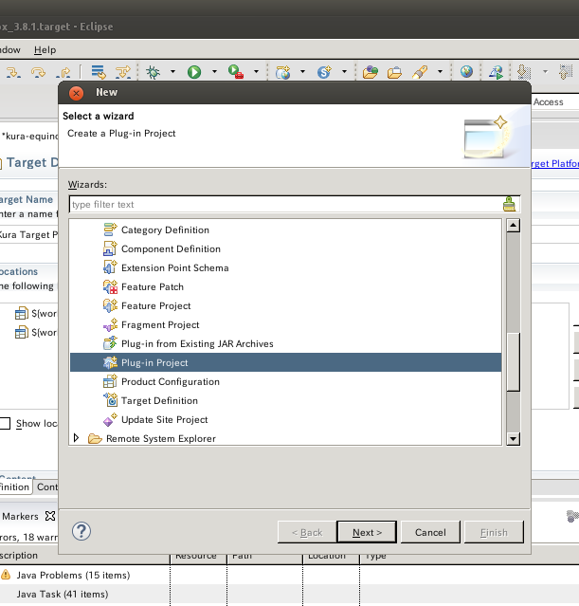The width and height of the screenshot is (579, 606).
Task: Click the wizard filter text field
Action: [x=286, y=204]
